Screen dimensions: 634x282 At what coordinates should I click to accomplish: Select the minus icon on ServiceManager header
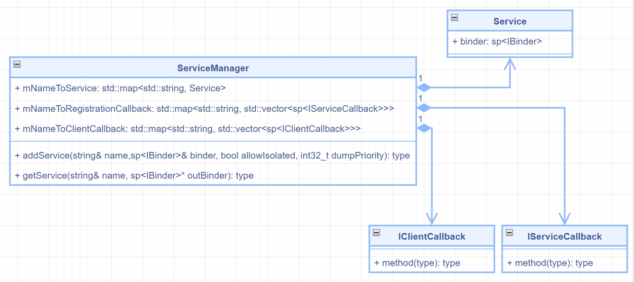(x=17, y=65)
